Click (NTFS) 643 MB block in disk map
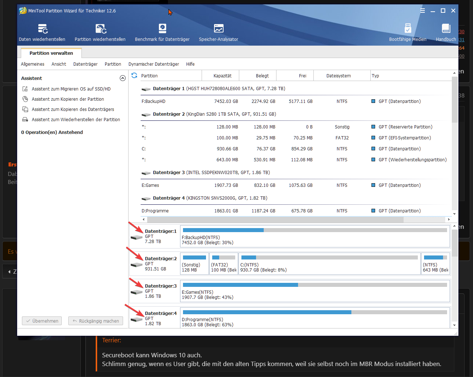The height and width of the screenshot is (377, 473). (x=435, y=264)
